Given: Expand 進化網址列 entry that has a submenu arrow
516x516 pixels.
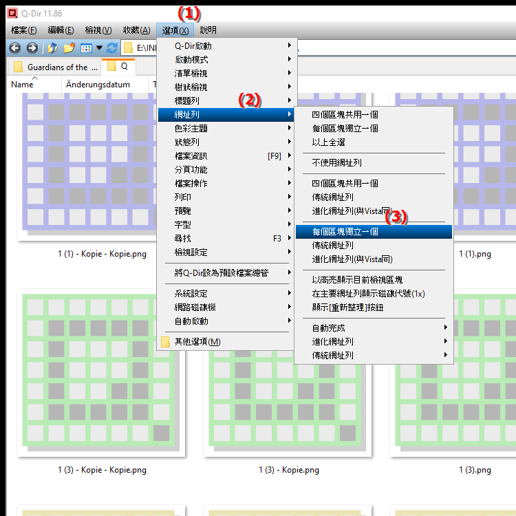Looking at the screenshot, I should pyautogui.click(x=374, y=342).
